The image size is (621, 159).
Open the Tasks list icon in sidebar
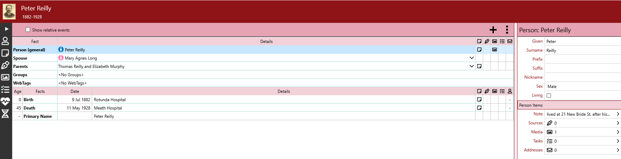point(5,89)
